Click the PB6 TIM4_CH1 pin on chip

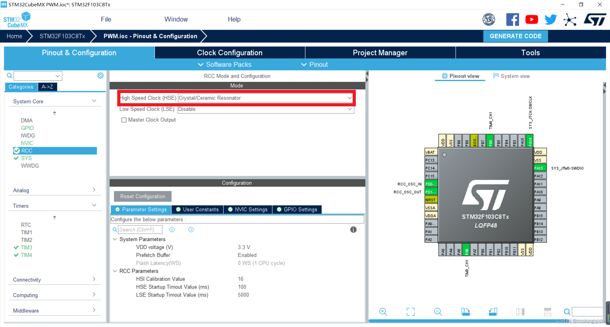coord(490,141)
